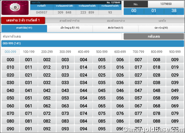Pick number 079 in the grid
Image resolution: width=185 pixels, height=133 pixels.
point(175,114)
